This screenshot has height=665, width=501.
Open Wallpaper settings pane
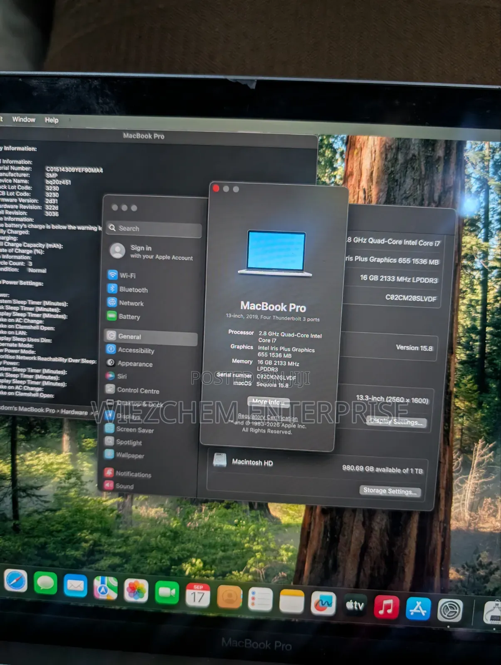(124, 455)
